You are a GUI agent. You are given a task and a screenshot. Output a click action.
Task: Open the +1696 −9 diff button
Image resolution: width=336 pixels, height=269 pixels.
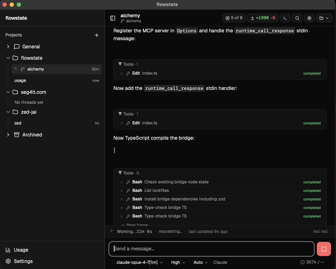[263, 18]
